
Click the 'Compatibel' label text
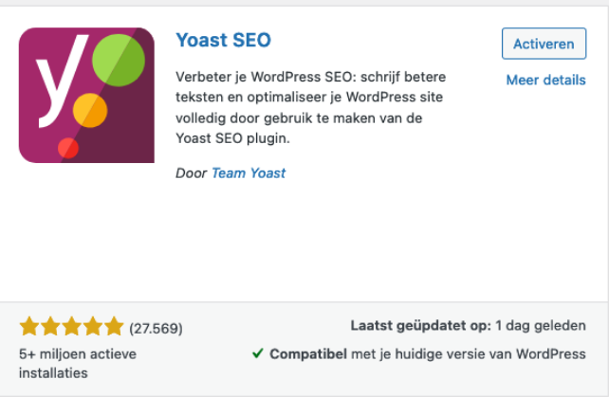coord(308,354)
